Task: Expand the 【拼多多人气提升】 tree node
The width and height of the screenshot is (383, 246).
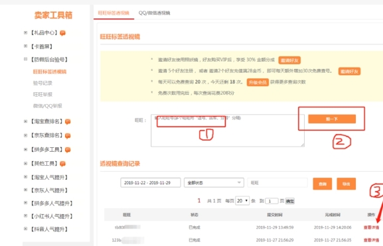Action: coord(25,202)
